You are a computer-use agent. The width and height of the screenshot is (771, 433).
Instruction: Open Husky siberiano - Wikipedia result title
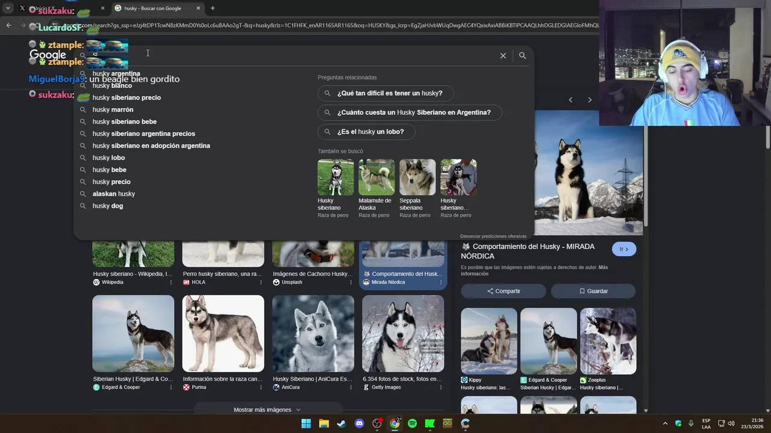point(133,274)
